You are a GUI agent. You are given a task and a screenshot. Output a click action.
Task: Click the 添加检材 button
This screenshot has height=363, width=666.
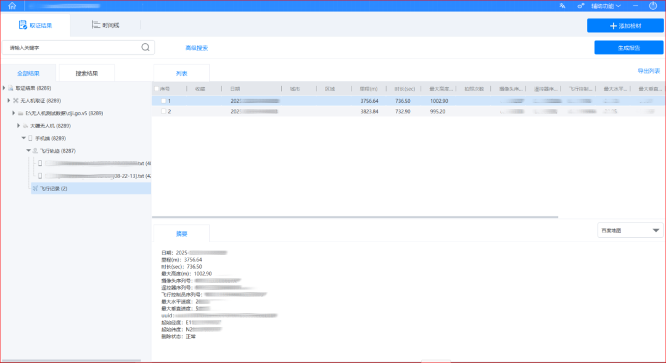(x=625, y=26)
